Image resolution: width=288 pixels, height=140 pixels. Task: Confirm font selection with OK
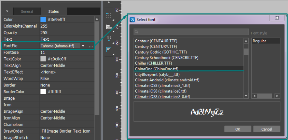click(238, 129)
